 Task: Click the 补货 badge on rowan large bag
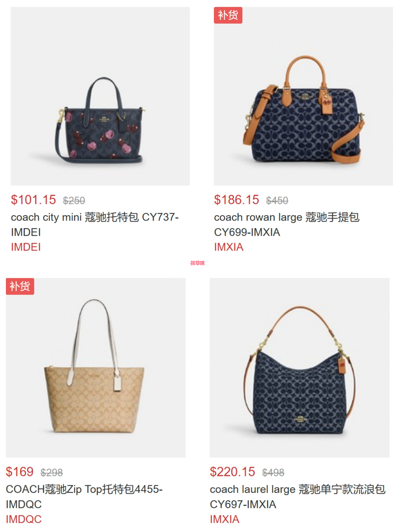(228, 15)
